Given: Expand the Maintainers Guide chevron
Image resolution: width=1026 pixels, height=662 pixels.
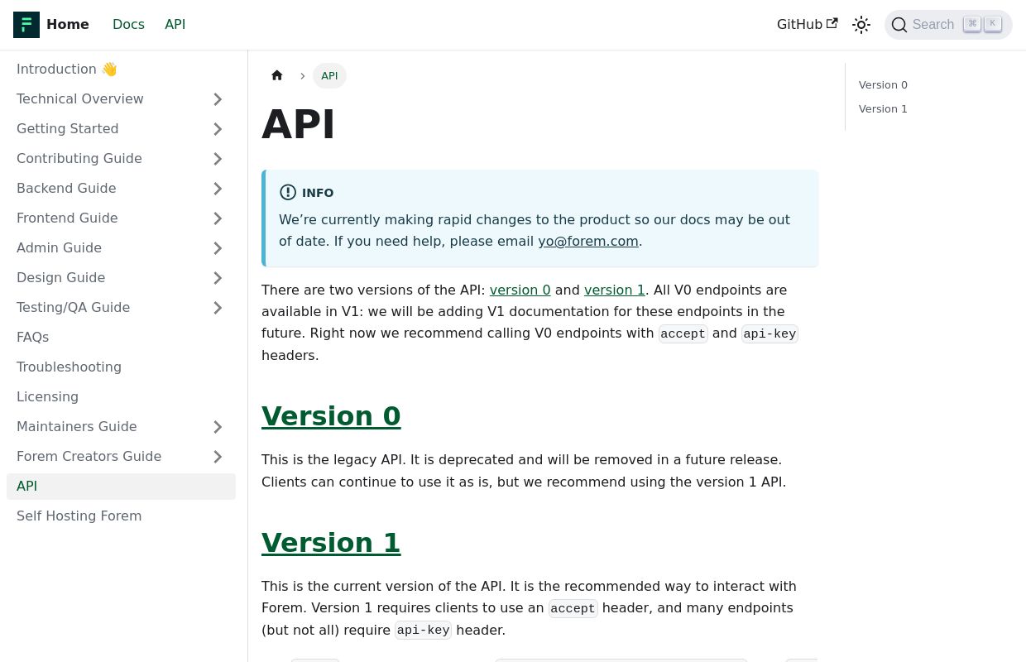Looking at the screenshot, I should (218, 427).
